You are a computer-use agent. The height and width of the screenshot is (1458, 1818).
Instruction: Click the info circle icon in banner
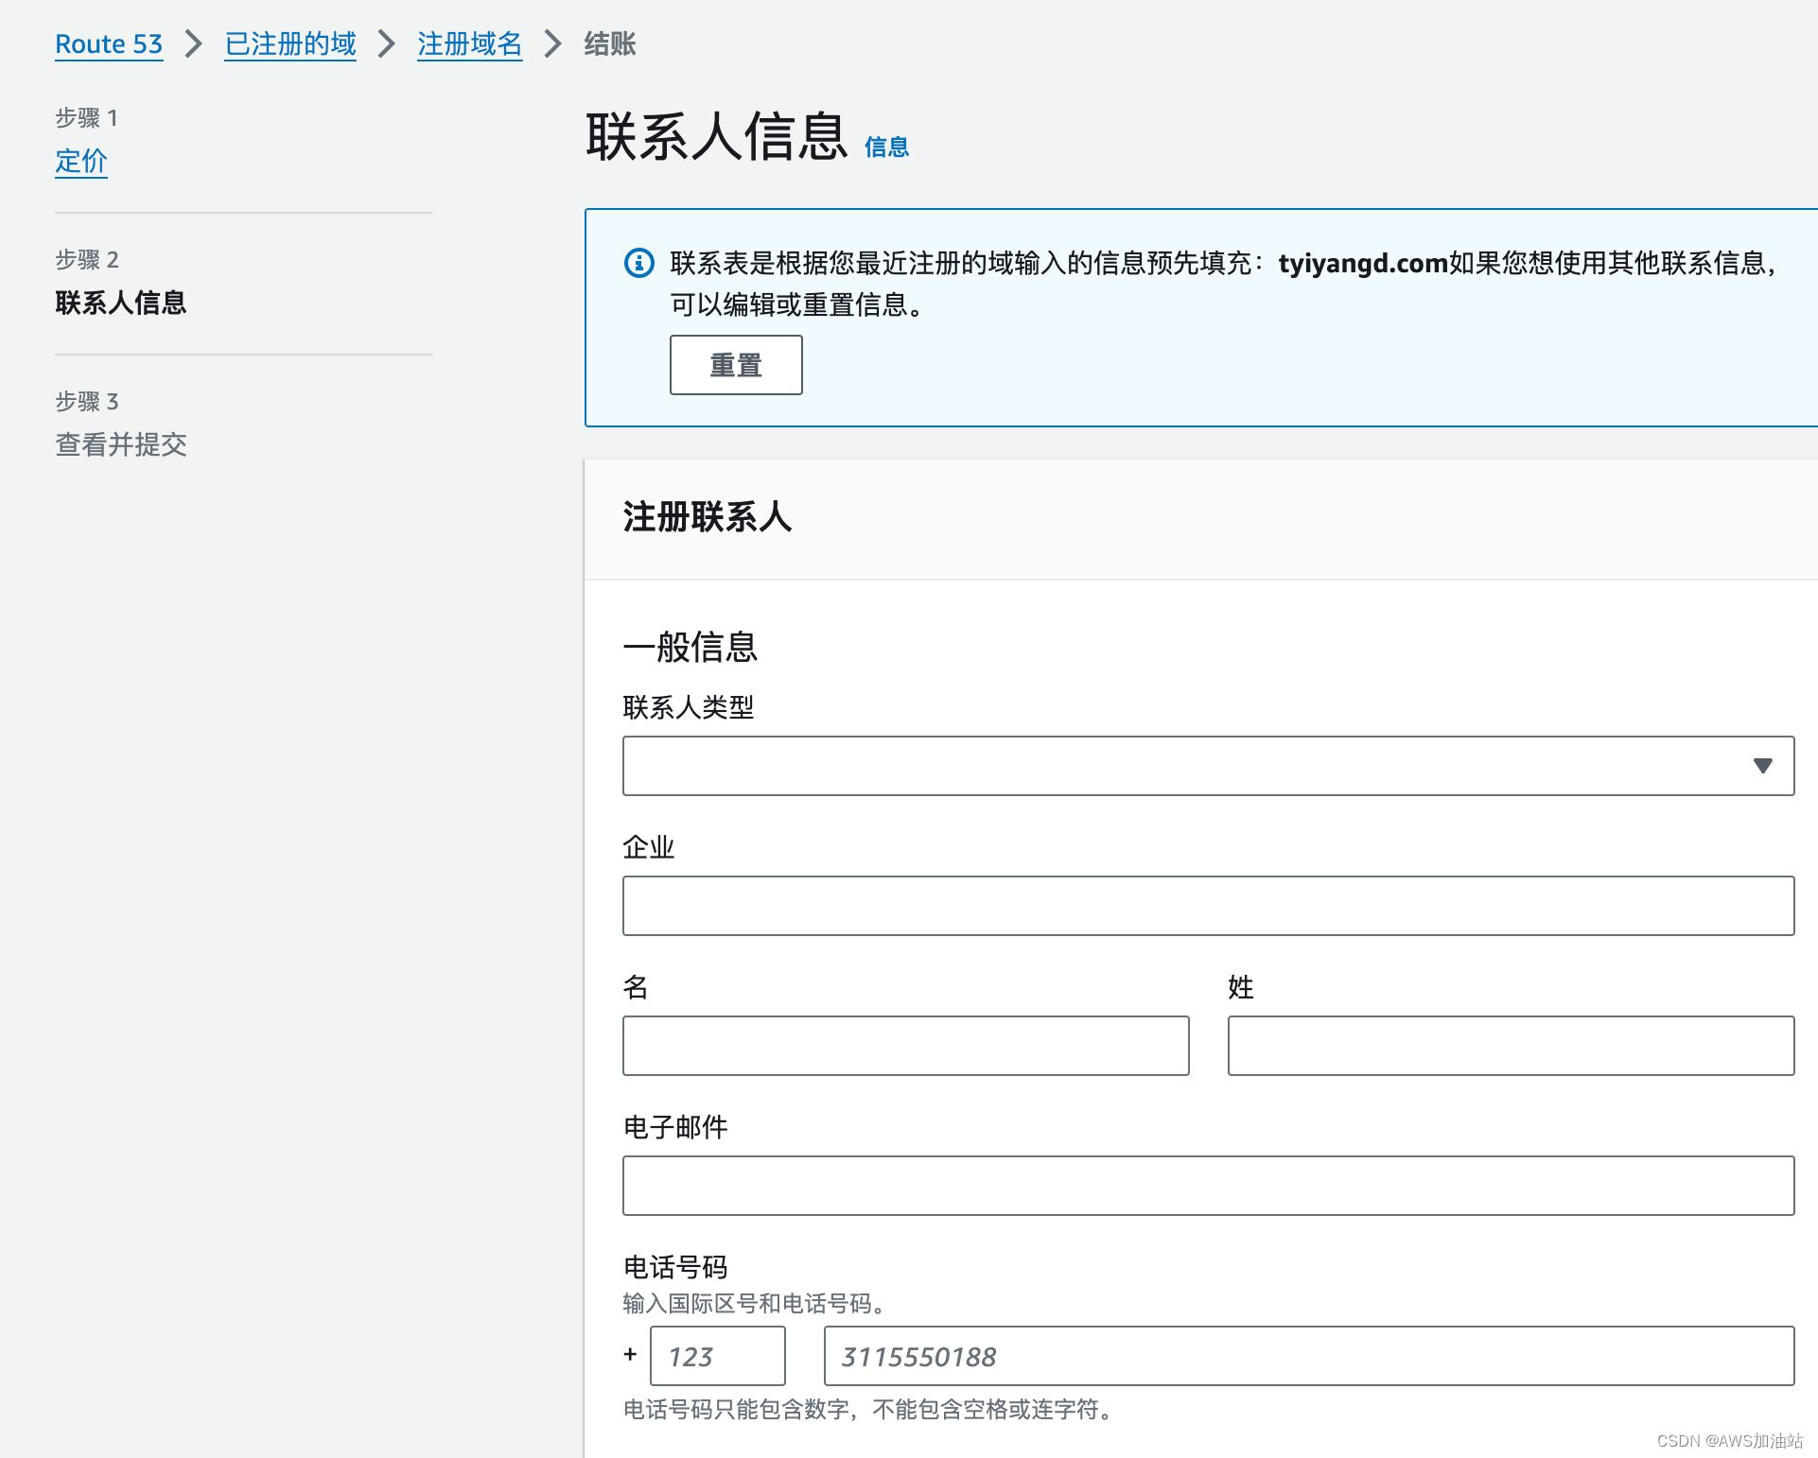tap(639, 263)
